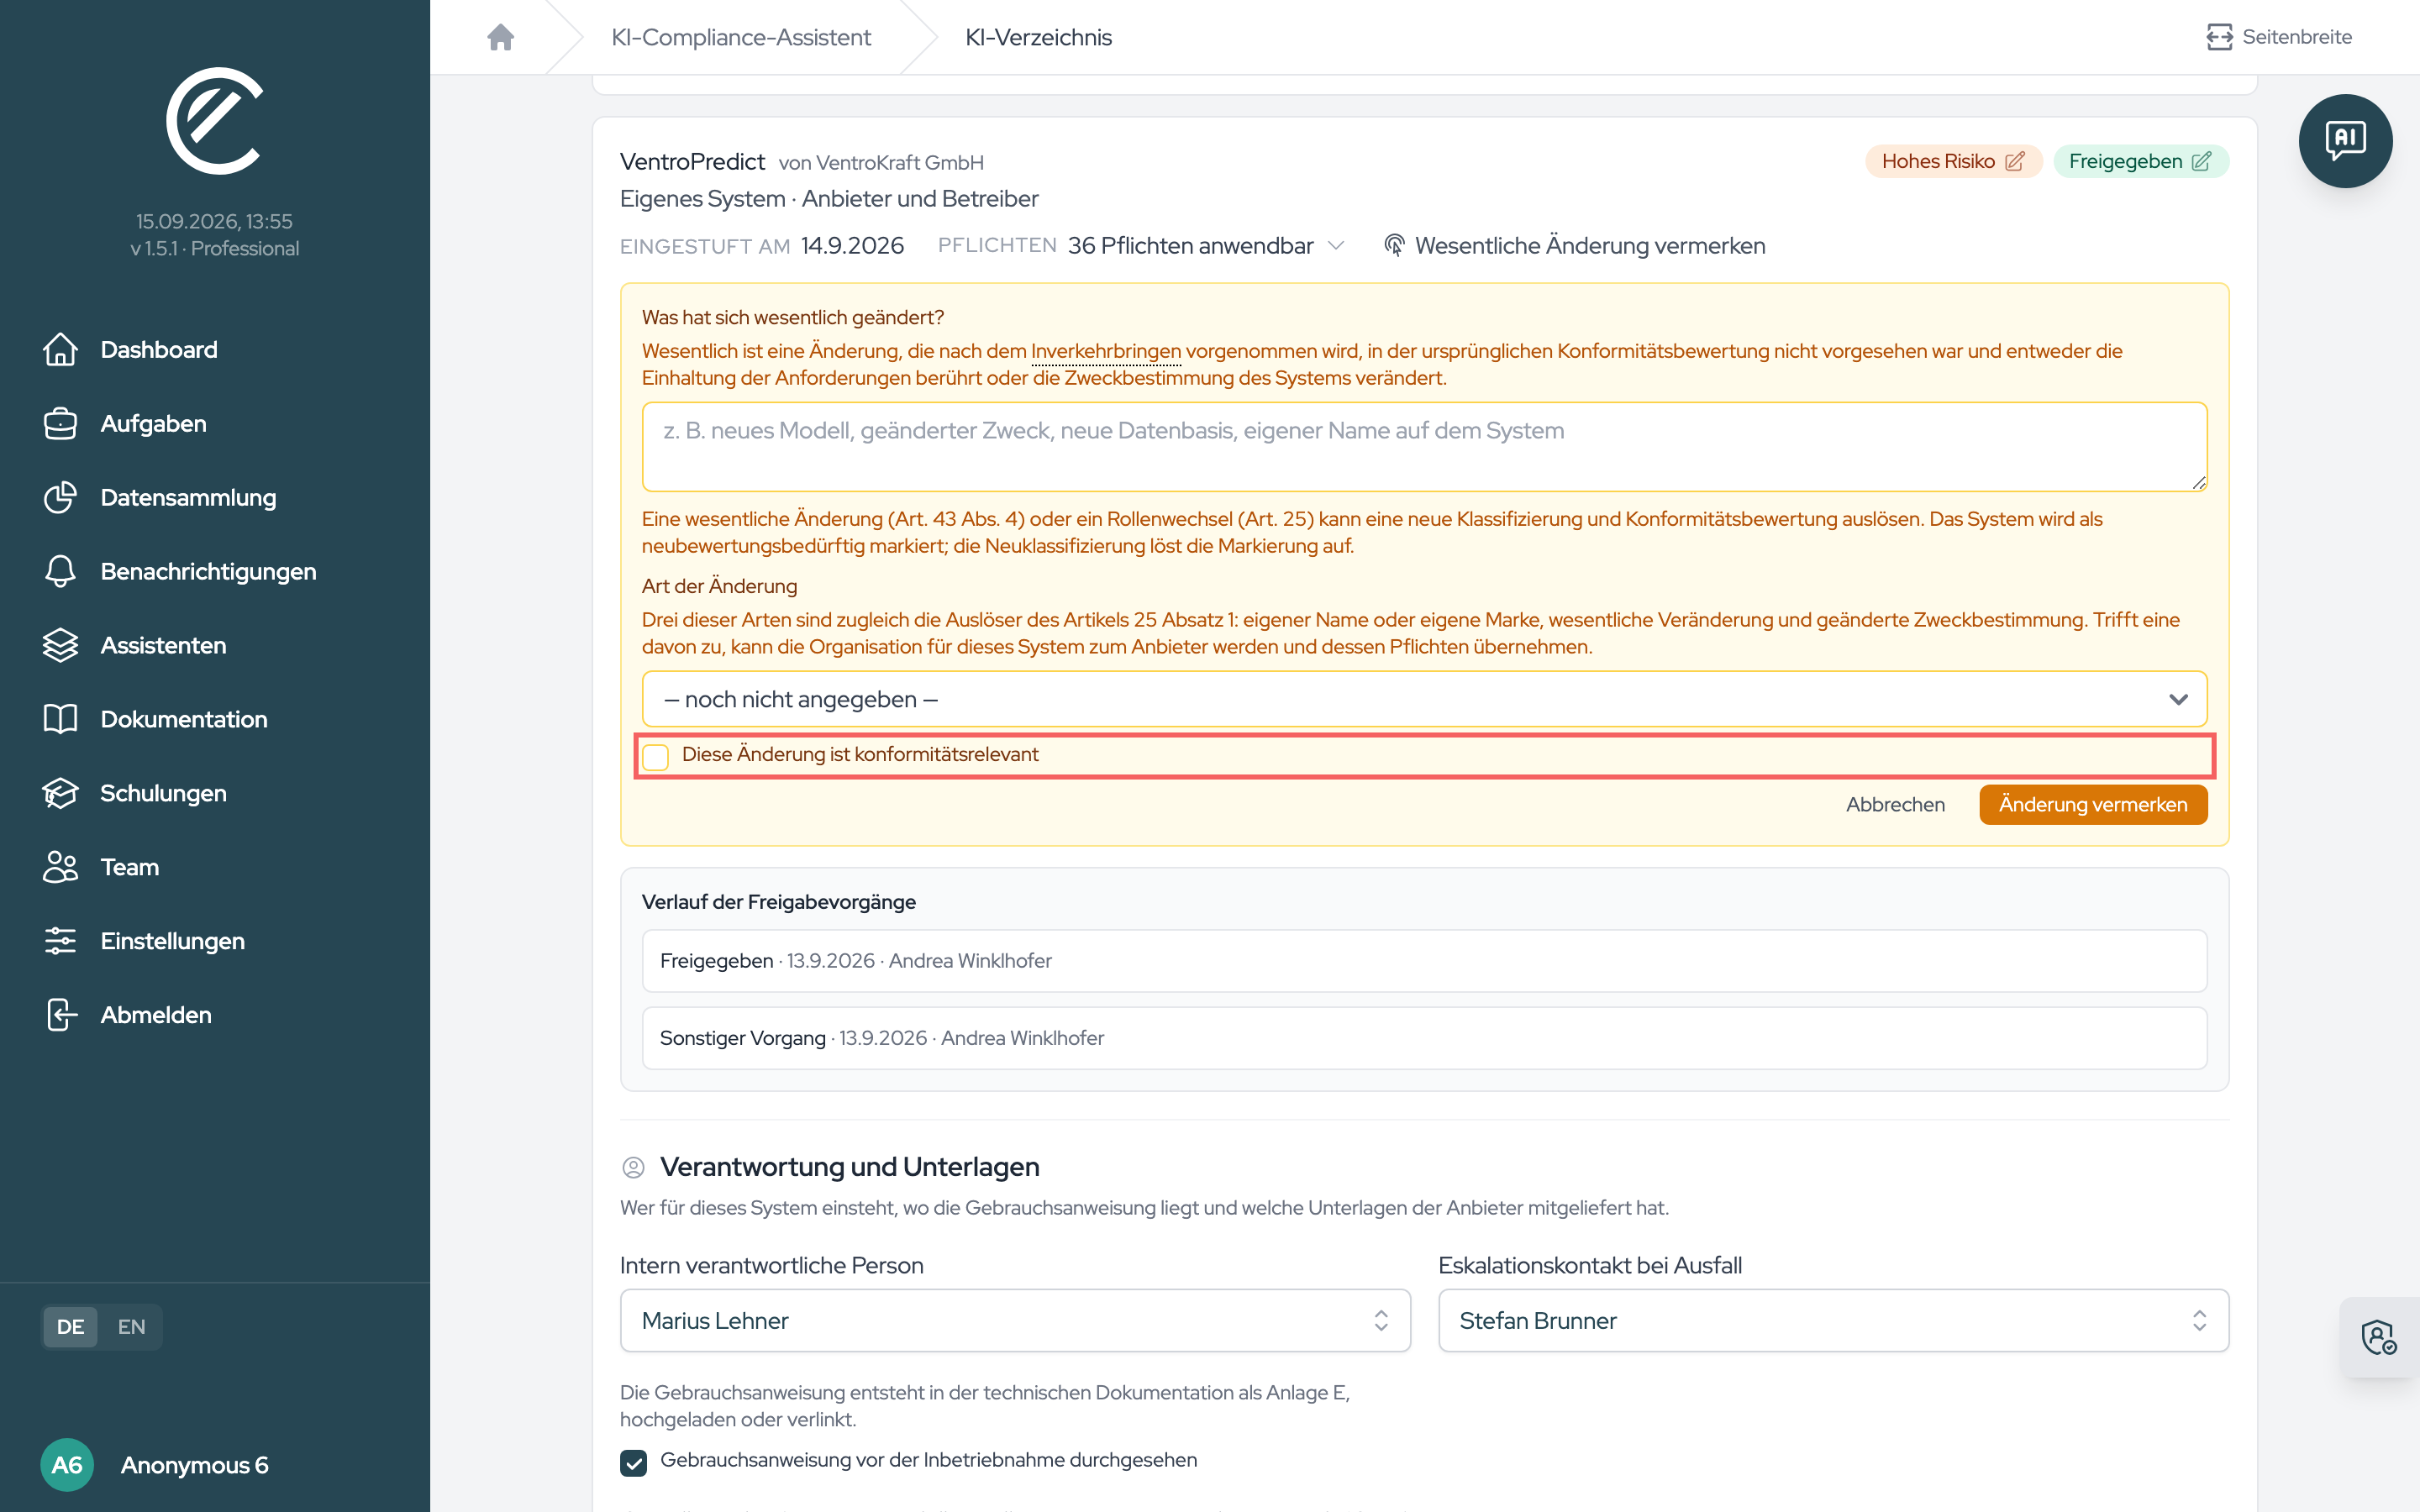Click the Änderung vermerken button

(x=2093, y=804)
